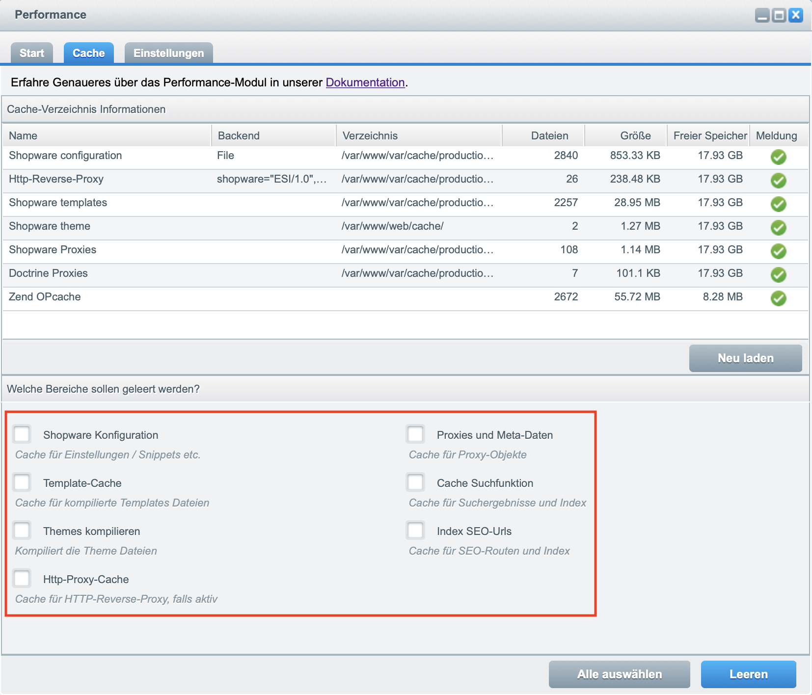812x695 pixels.
Task: Maximize the Performance window
Action: [779, 15]
